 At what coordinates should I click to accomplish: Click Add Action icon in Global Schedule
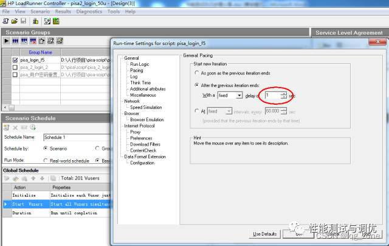click(7, 178)
